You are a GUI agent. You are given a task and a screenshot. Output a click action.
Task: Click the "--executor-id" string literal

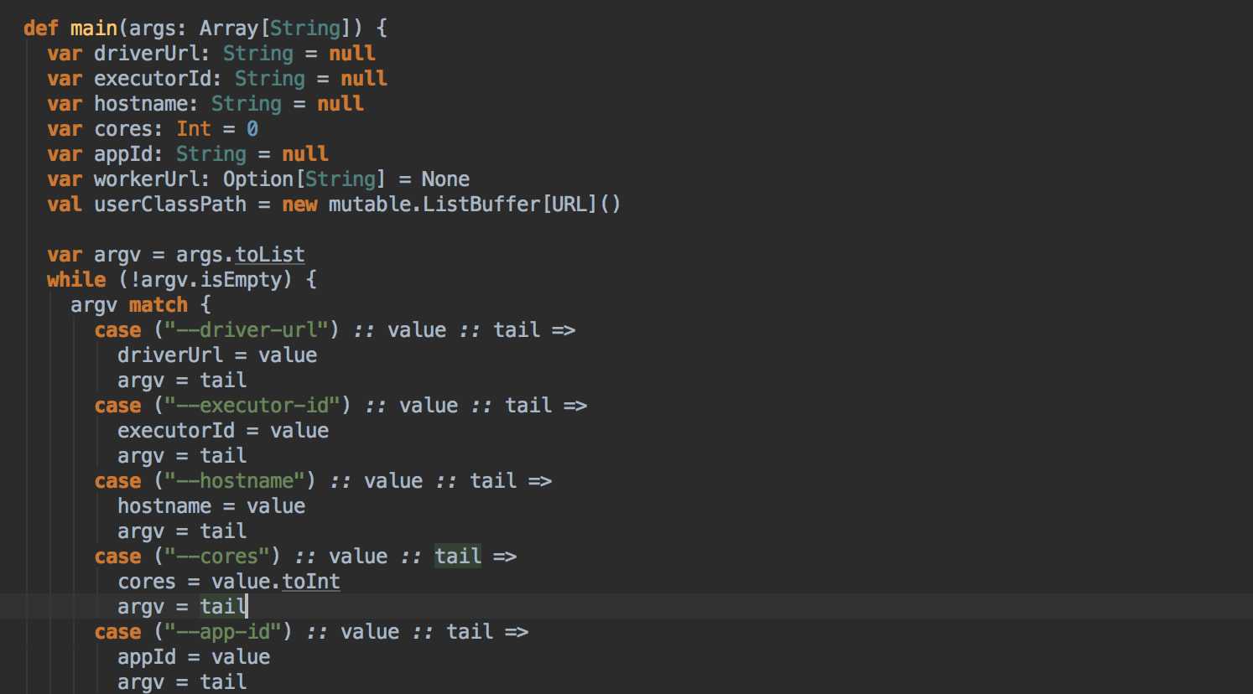tap(252, 406)
